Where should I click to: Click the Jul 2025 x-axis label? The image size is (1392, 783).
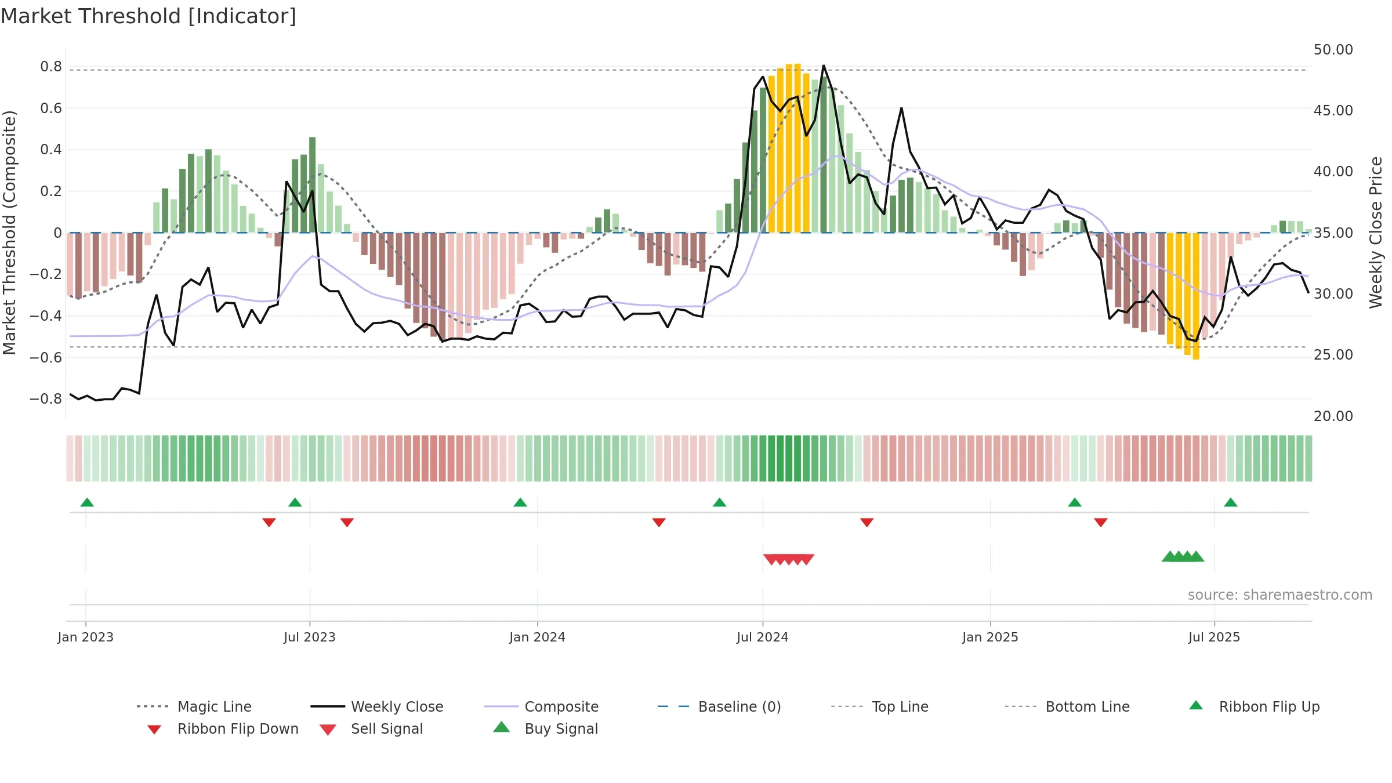coord(1215,637)
